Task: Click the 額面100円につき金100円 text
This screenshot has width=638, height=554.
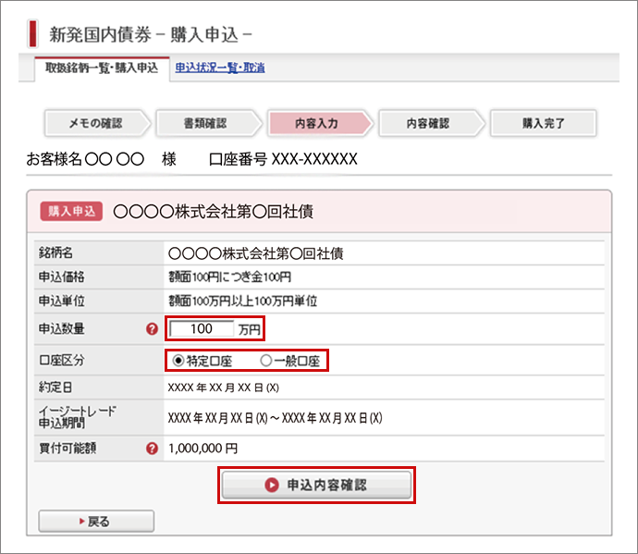Action: [x=230, y=277]
